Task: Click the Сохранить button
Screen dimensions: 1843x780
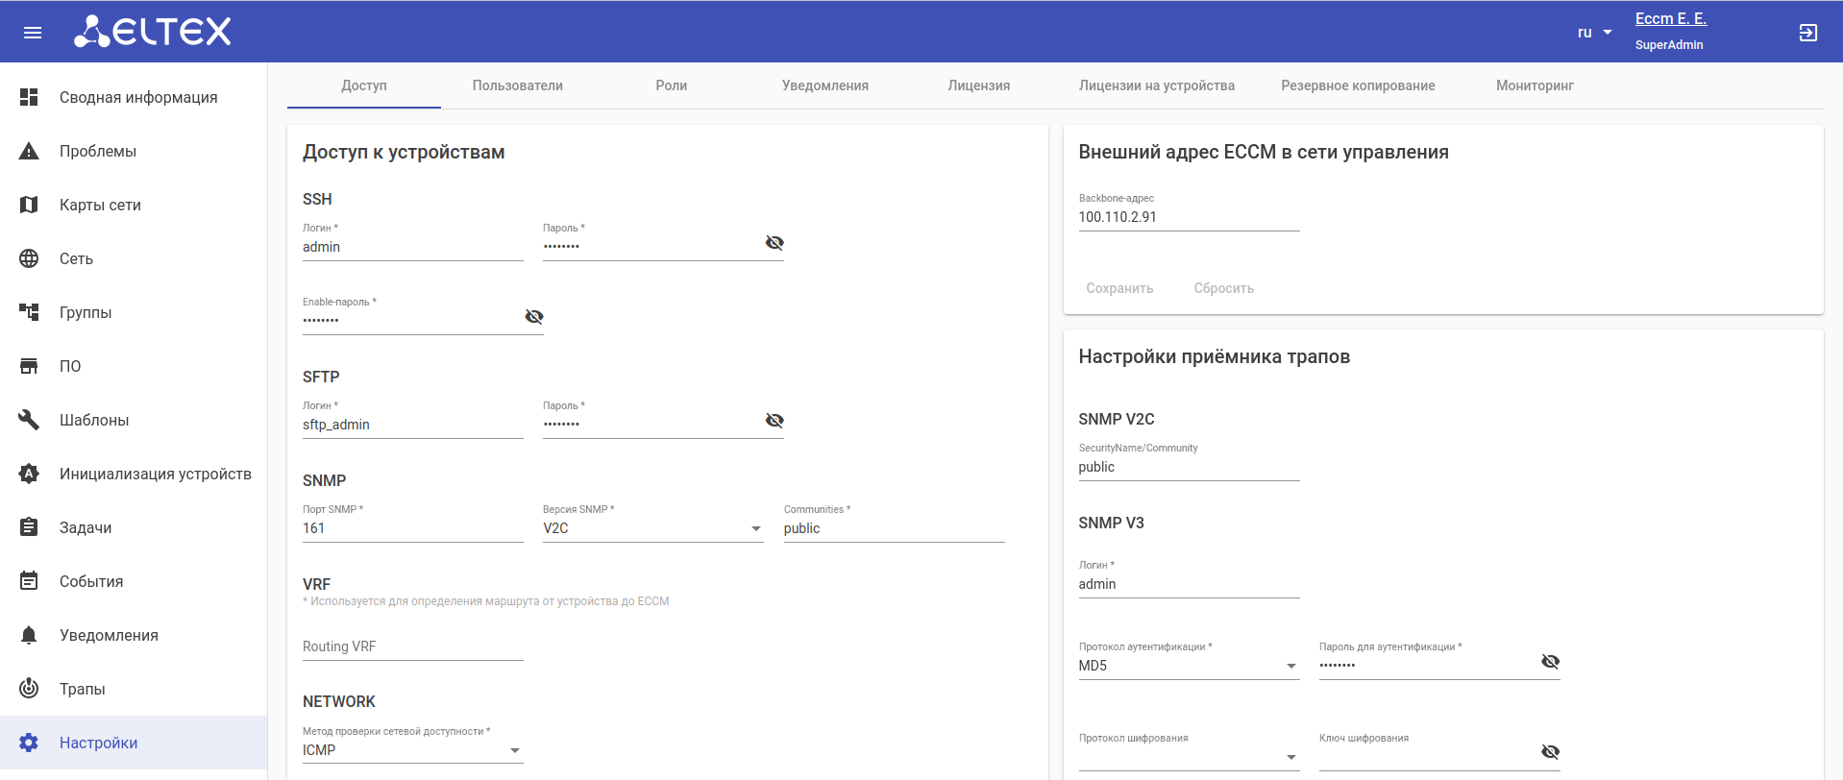Action: [x=1119, y=288]
